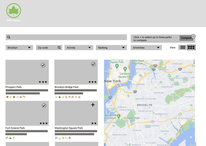Add Washington Square Park with its plus sign
206x146 pixels.
(x=93, y=105)
